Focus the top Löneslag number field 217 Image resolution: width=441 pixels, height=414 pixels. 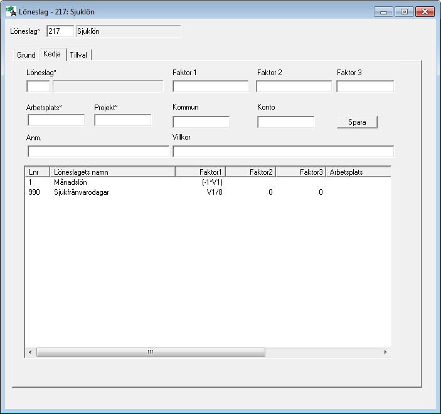60,31
